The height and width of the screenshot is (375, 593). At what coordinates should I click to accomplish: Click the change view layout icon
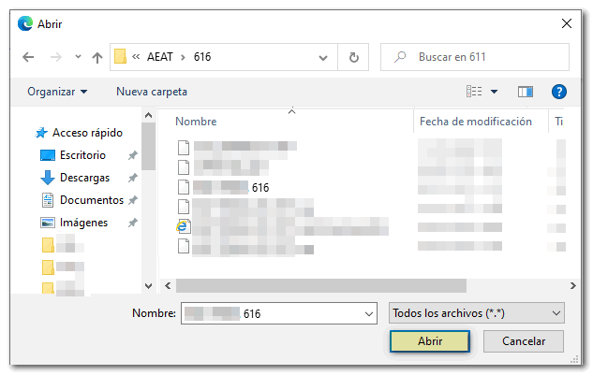click(475, 92)
